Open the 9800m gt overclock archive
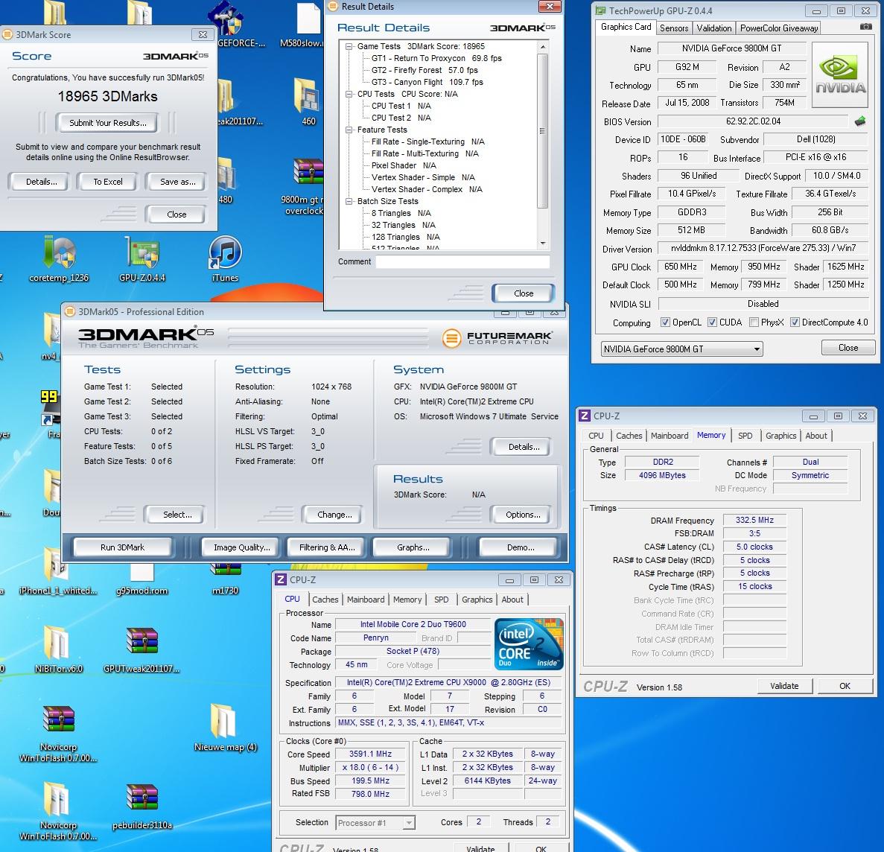 (x=305, y=186)
